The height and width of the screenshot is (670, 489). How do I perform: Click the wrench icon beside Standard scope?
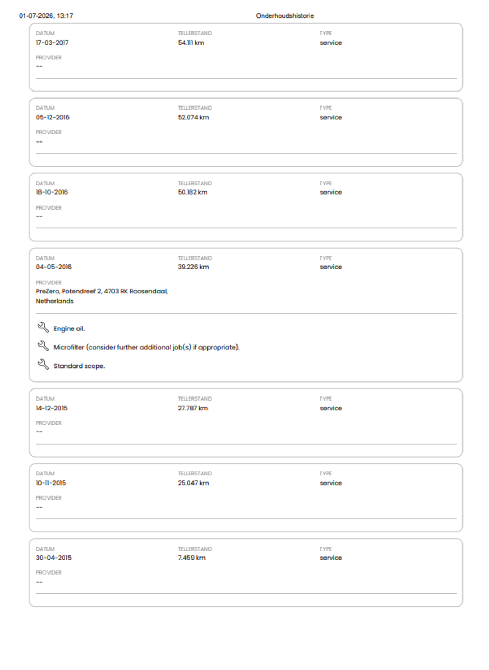pos(43,364)
